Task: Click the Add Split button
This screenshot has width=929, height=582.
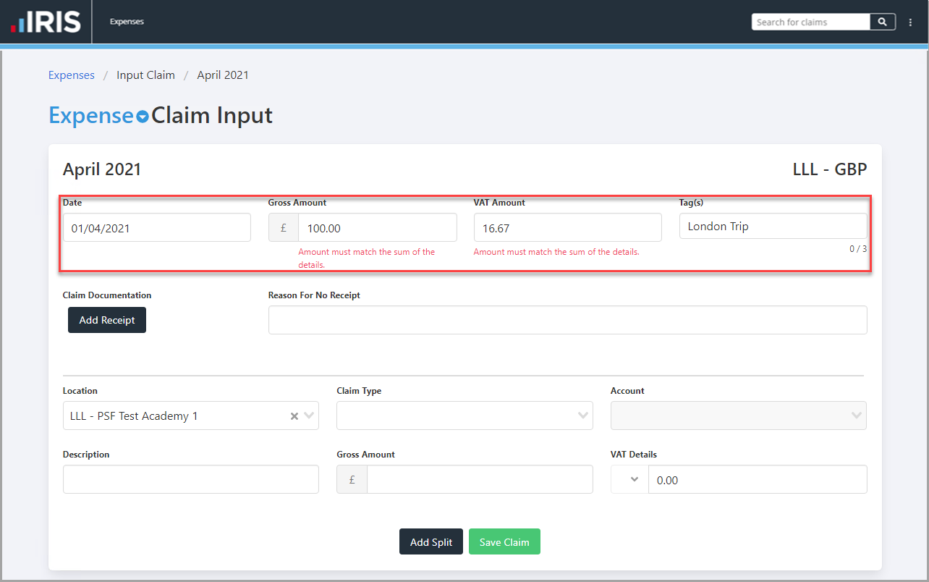Action: [431, 541]
